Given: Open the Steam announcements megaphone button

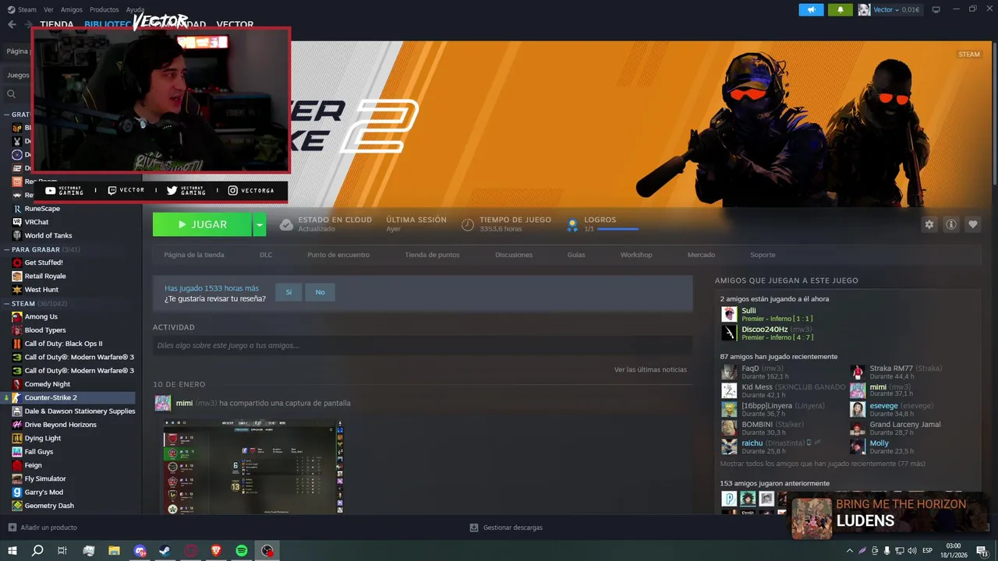Looking at the screenshot, I should [x=811, y=10].
